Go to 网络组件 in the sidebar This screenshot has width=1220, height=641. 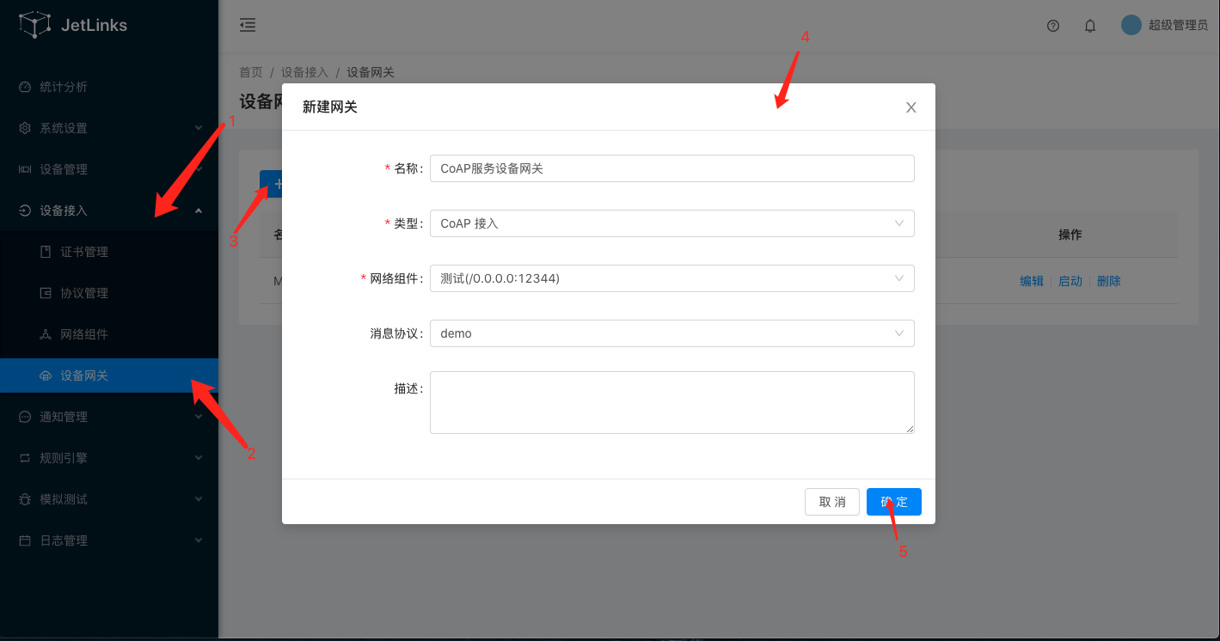(84, 334)
